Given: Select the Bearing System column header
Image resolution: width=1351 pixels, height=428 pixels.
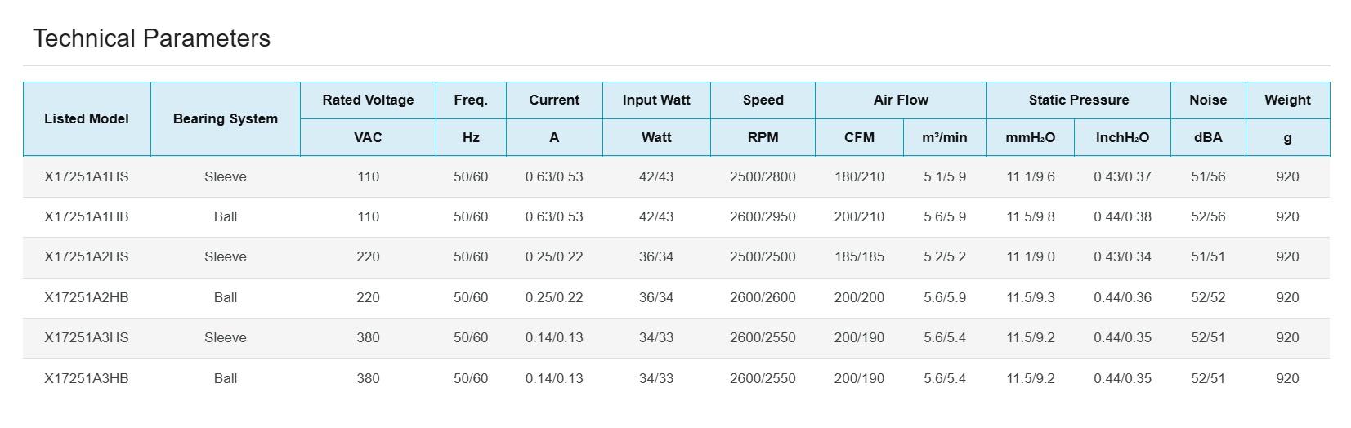Looking at the screenshot, I should click(226, 118).
